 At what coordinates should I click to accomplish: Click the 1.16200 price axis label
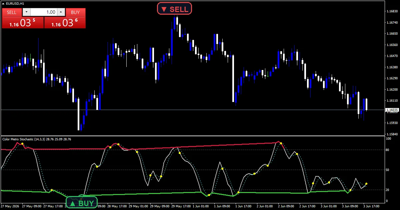point(392,90)
